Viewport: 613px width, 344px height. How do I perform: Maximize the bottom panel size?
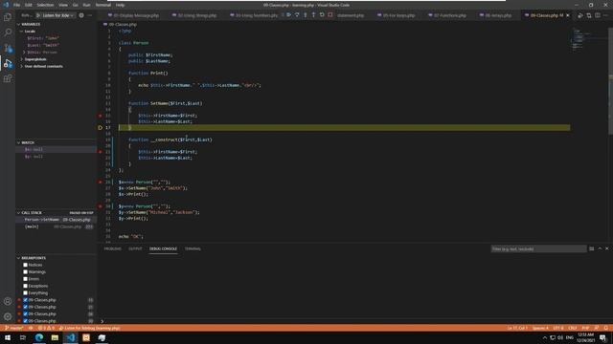600,248
